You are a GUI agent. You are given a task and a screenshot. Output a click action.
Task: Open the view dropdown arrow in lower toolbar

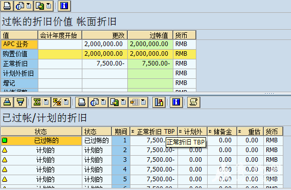[x=104, y=102]
